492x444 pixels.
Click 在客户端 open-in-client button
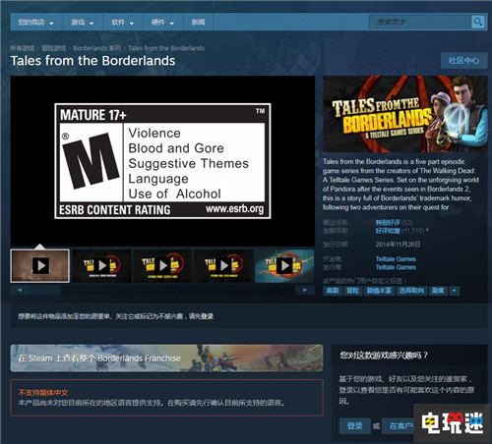(399, 425)
